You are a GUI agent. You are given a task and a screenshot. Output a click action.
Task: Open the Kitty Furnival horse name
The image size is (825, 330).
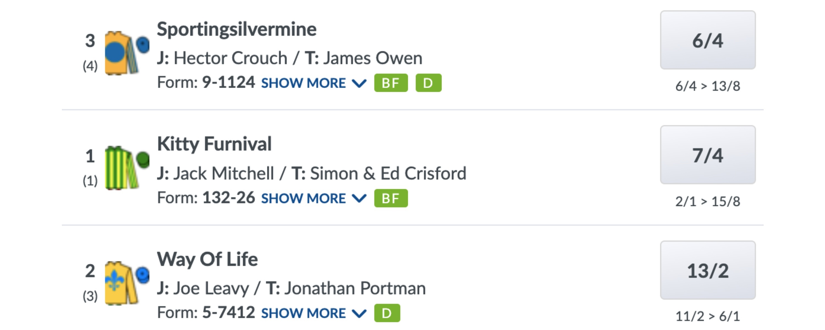click(x=214, y=144)
